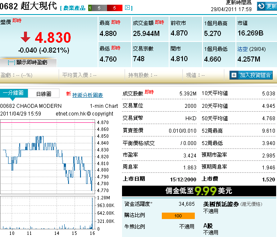
Task: Click the 現值 field
Action: pos(195,75)
